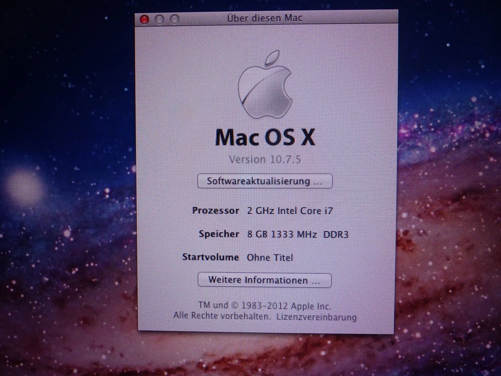Screen dimensions: 501x376
Task: Open Softwareaktualisierung
Action: (x=265, y=181)
